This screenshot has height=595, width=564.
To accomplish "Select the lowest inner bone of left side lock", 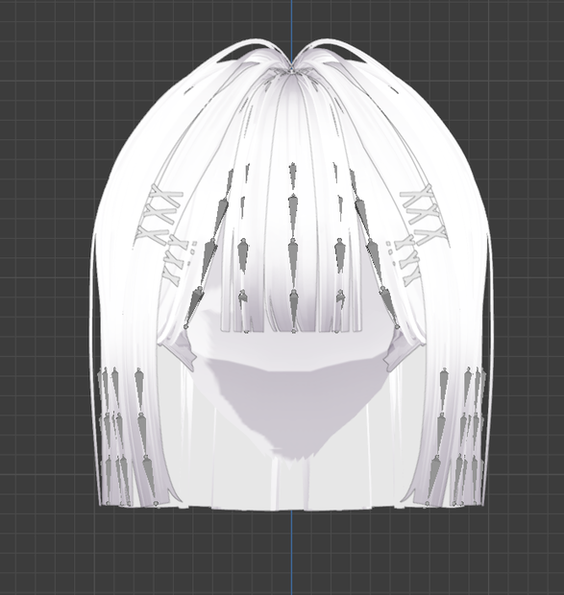I will tap(149, 478).
